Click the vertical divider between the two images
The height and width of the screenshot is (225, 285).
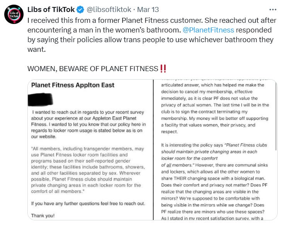(x=153, y=150)
